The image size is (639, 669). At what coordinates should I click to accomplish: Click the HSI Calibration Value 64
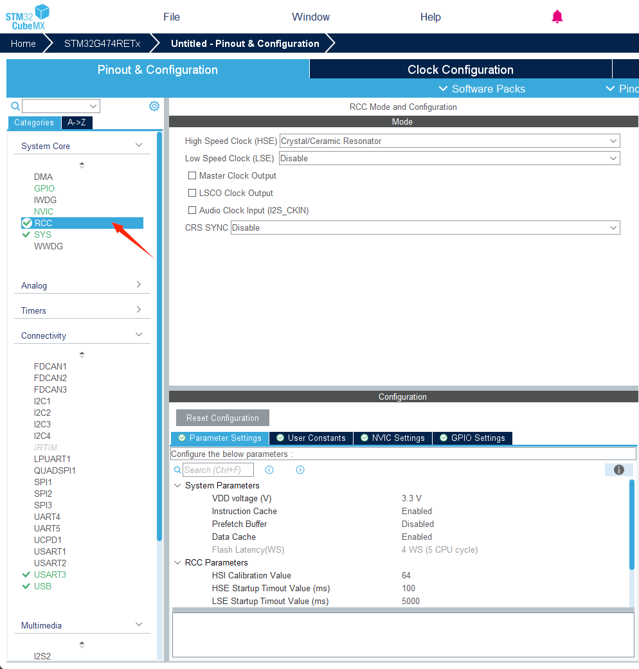[406, 575]
